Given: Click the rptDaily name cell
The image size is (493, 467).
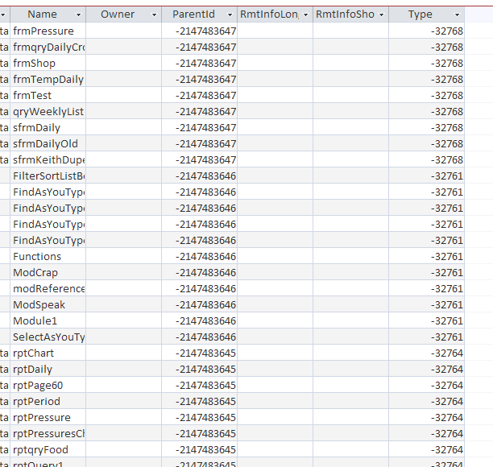Looking at the screenshot, I should point(48,370).
